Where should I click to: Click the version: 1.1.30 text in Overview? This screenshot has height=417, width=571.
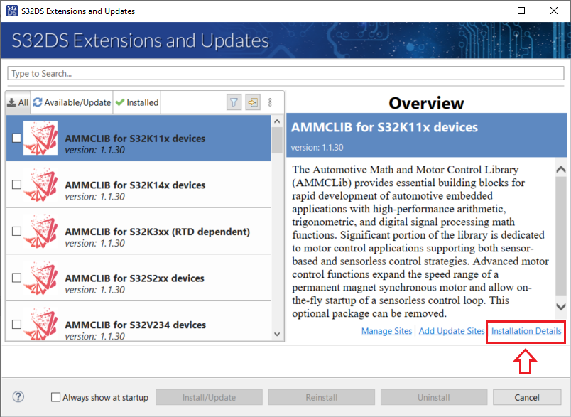(317, 148)
